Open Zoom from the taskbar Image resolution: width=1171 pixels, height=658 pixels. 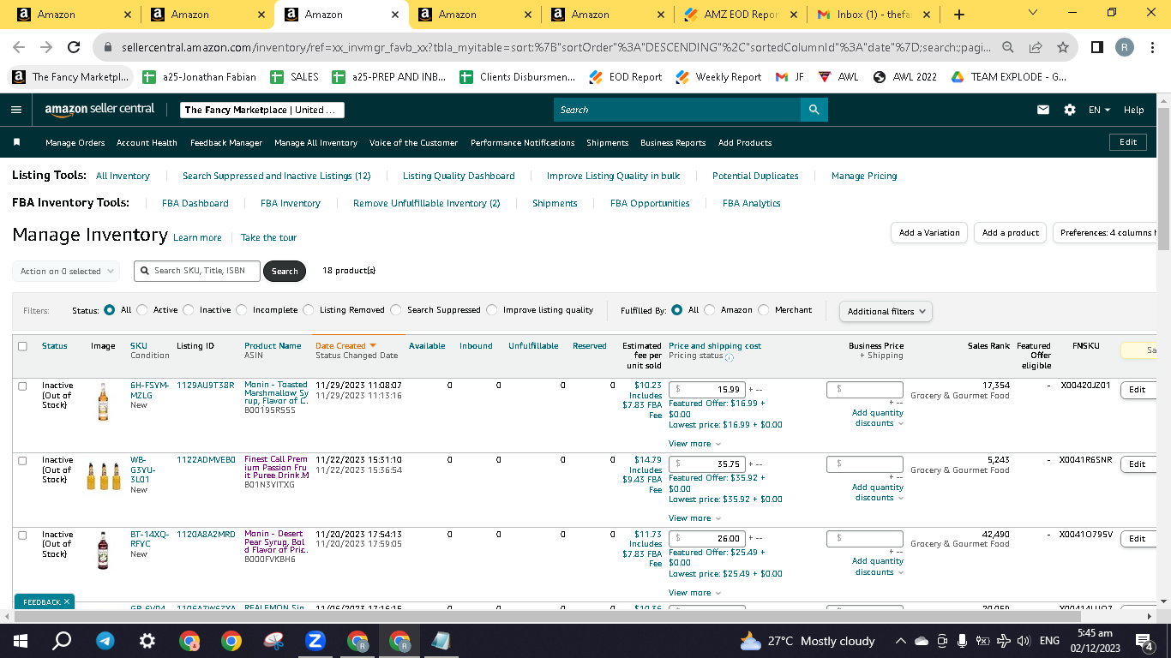tap(315, 641)
